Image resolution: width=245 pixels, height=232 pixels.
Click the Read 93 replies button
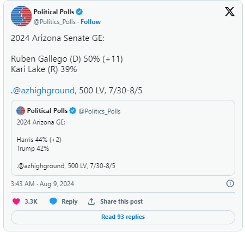coord(123,217)
